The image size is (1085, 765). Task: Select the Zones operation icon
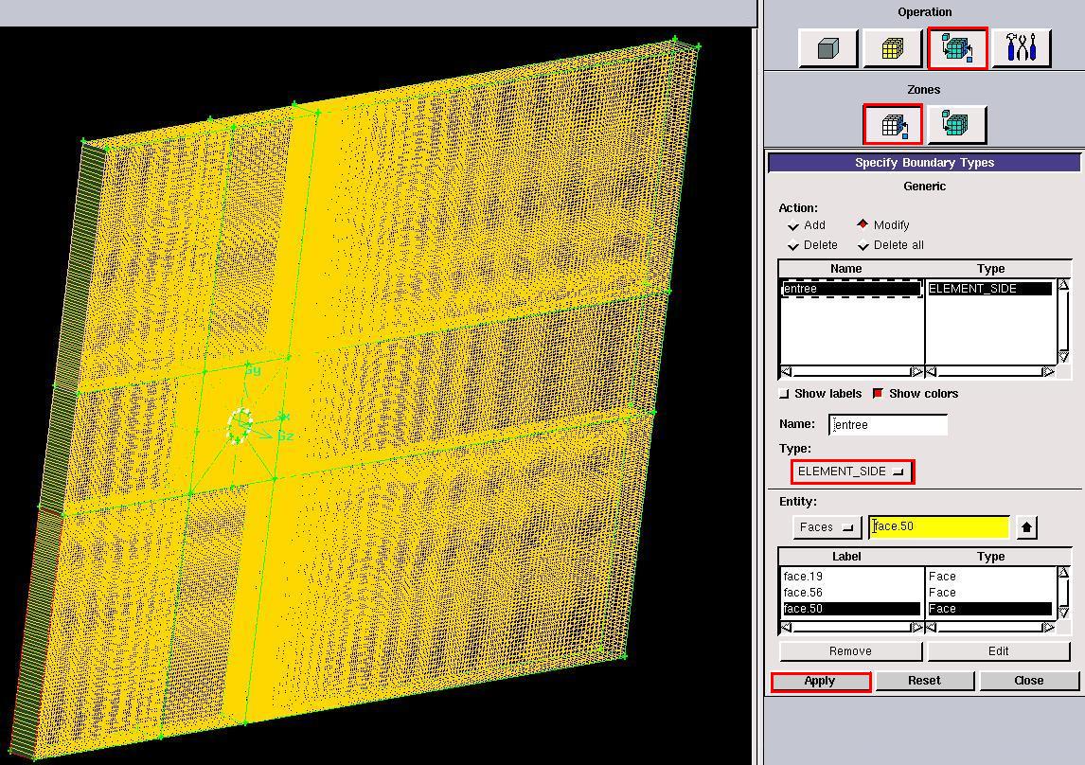pyautogui.click(x=957, y=48)
